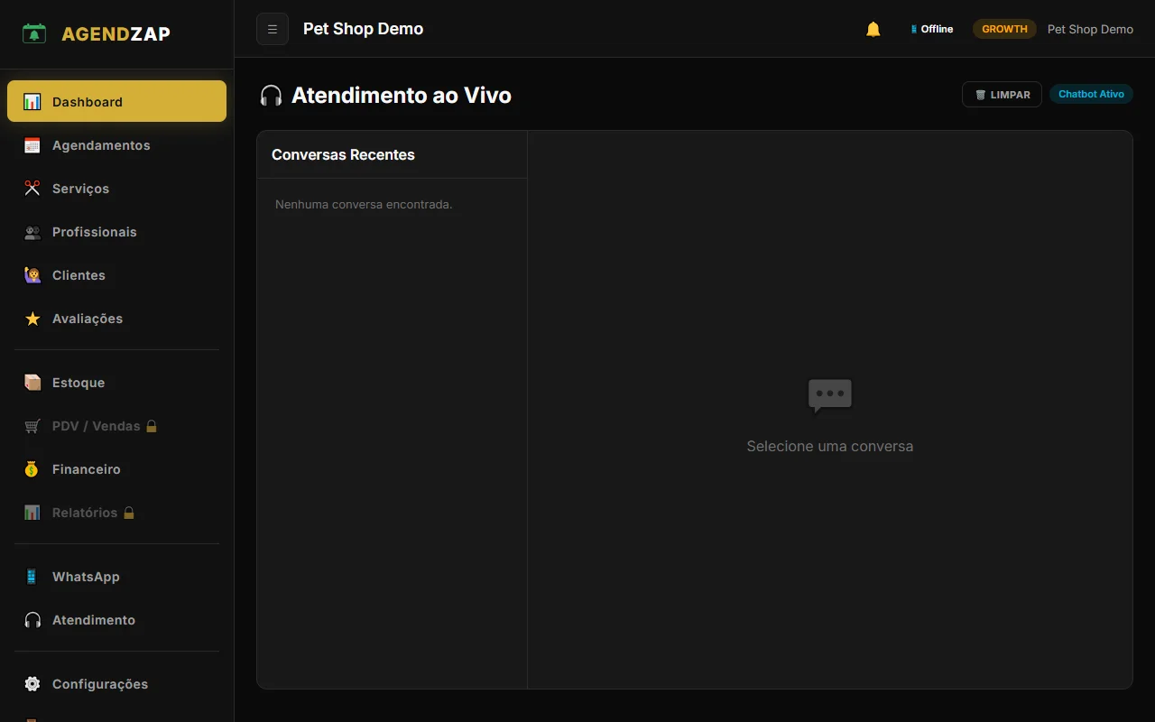Click the Estoque box icon
The width and height of the screenshot is (1155, 722).
(32, 383)
